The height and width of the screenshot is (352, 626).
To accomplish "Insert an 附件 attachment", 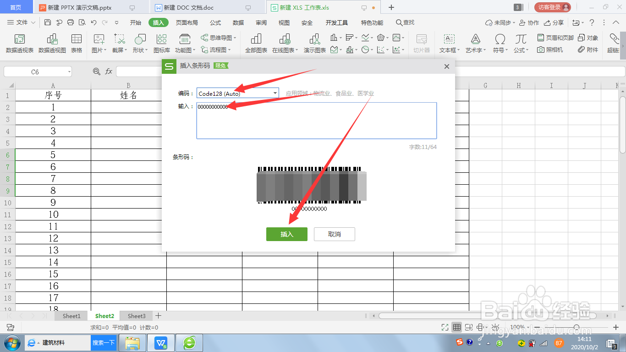I will coord(588,49).
